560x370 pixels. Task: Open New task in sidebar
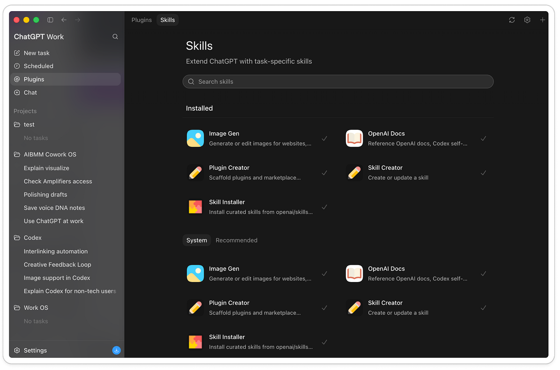(x=65, y=53)
